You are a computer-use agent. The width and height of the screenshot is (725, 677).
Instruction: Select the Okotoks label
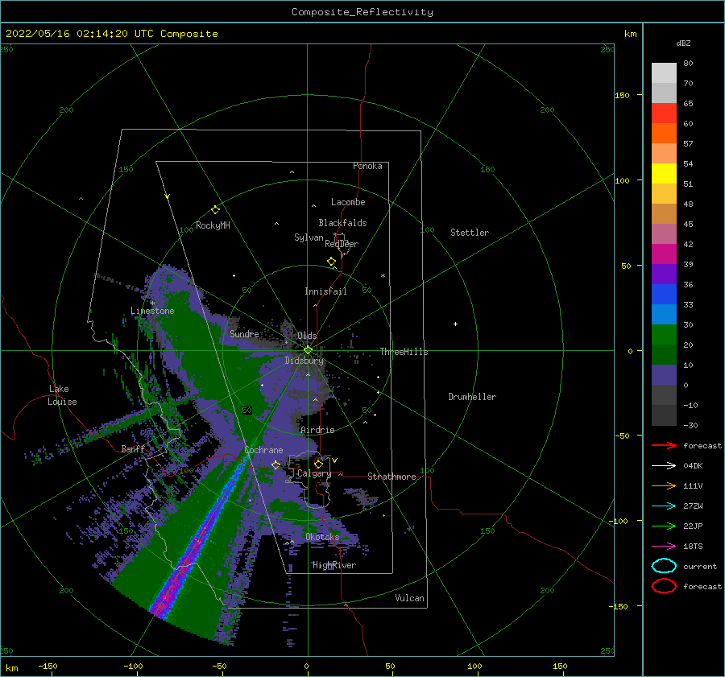pos(322,537)
